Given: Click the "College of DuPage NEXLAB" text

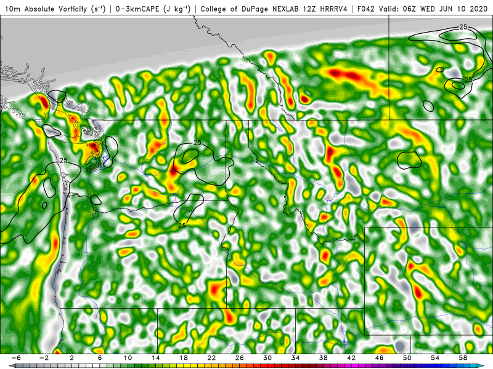Looking at the screenshot, I should (250, 9).
